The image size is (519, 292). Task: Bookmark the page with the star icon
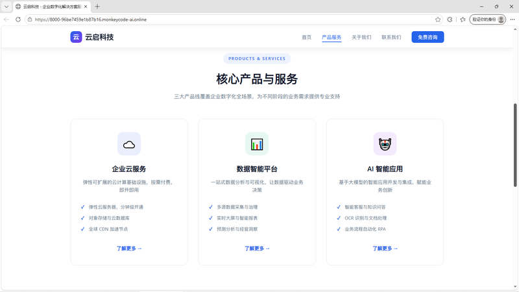click(x=438, y=19)
